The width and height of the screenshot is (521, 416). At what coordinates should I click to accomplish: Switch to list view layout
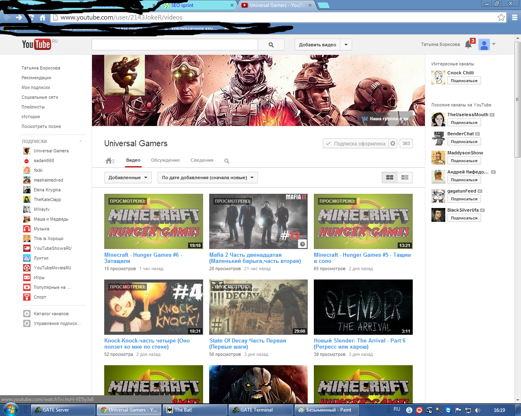click(405, 178)
